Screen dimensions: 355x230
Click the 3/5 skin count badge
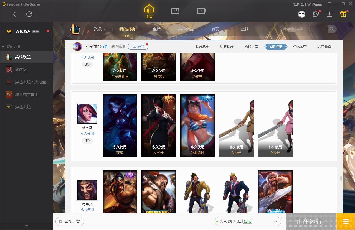[x=87, y=65]
